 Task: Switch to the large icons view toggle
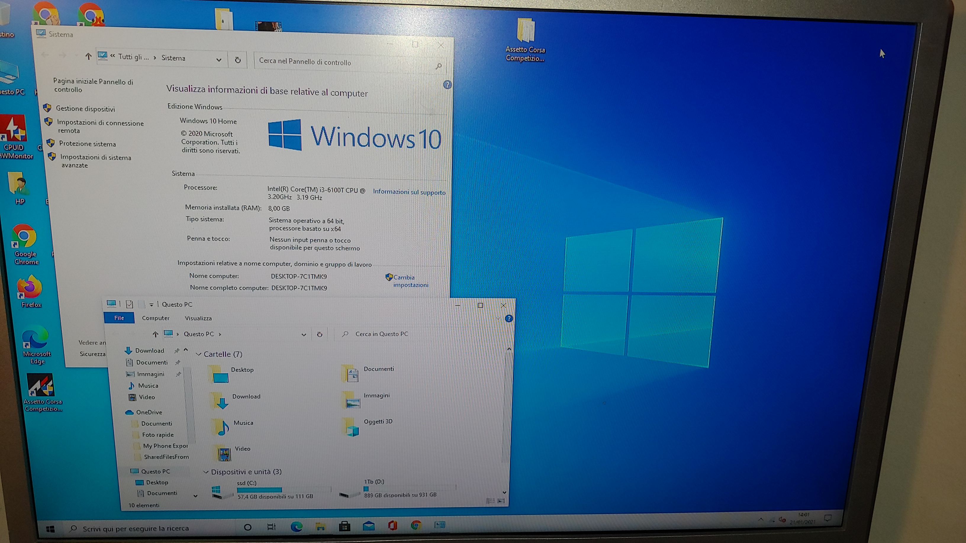pos(501,501)
